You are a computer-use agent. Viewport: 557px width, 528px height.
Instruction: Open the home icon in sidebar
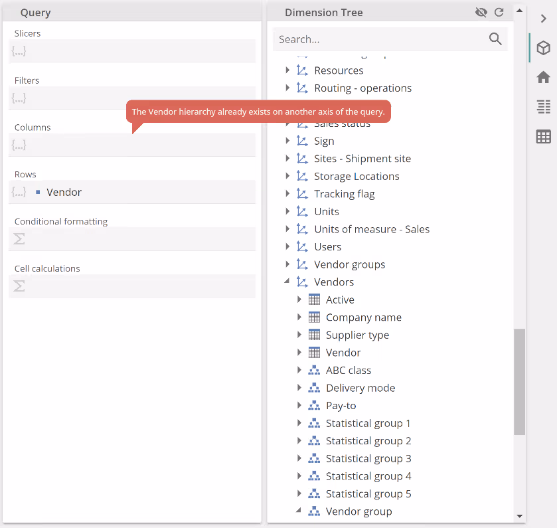[x=543, y=77]
